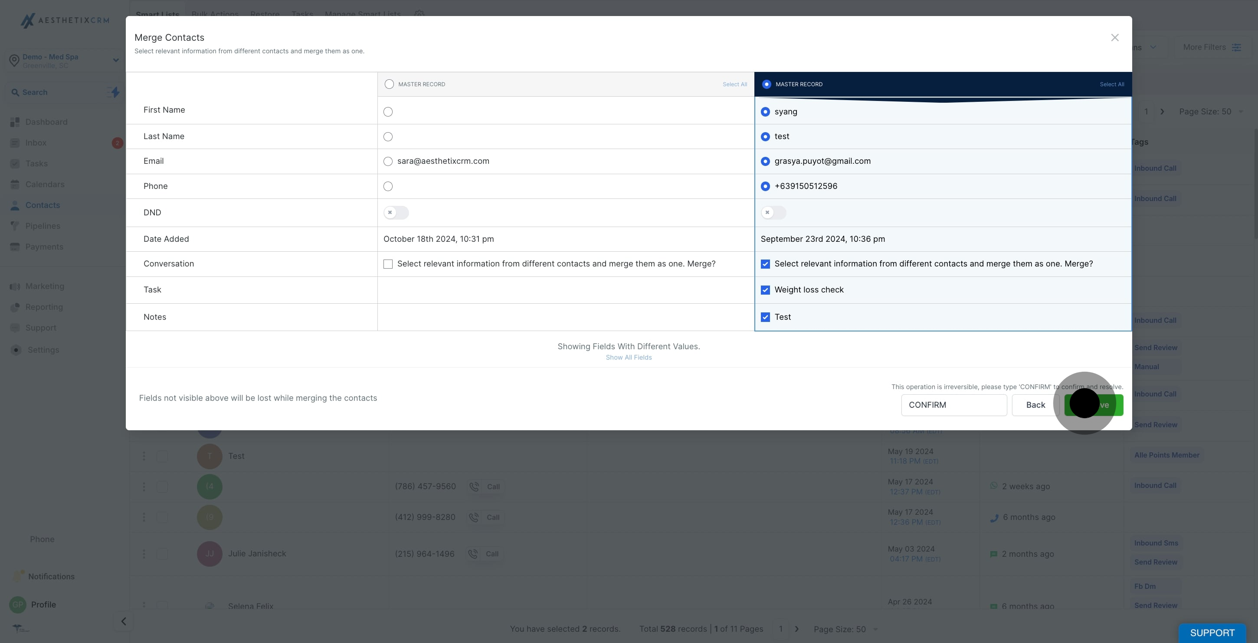The height and width of the screenshot is (643, 1258).
Task: Uncheck the Test notes checkbox
Action: 765,317
